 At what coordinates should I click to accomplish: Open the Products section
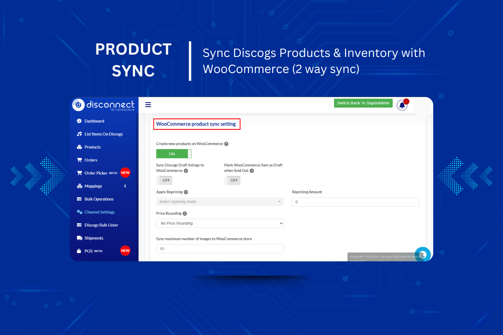click(92, 147)
